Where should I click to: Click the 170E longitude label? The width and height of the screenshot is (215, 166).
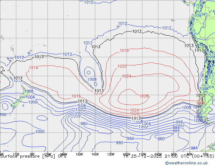16,154
